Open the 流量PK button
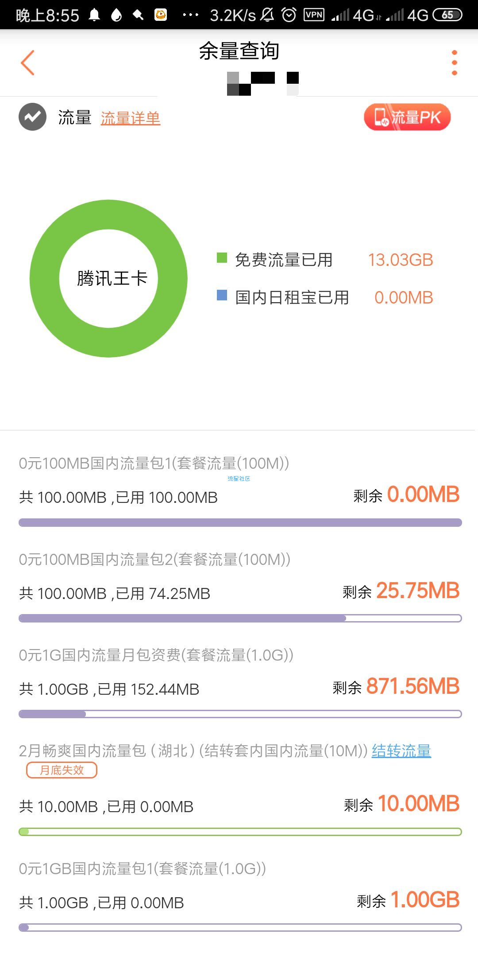The height and width of the screenshot is (957, 478). [x=407, y=117]
